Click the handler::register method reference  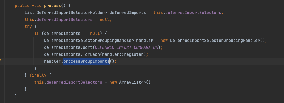[x=123, y=54]
